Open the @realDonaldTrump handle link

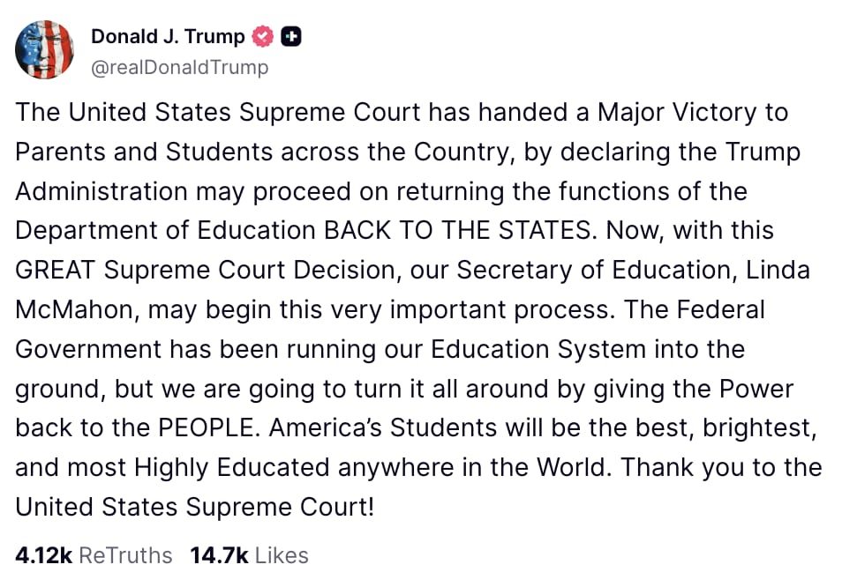pos(179,68)
